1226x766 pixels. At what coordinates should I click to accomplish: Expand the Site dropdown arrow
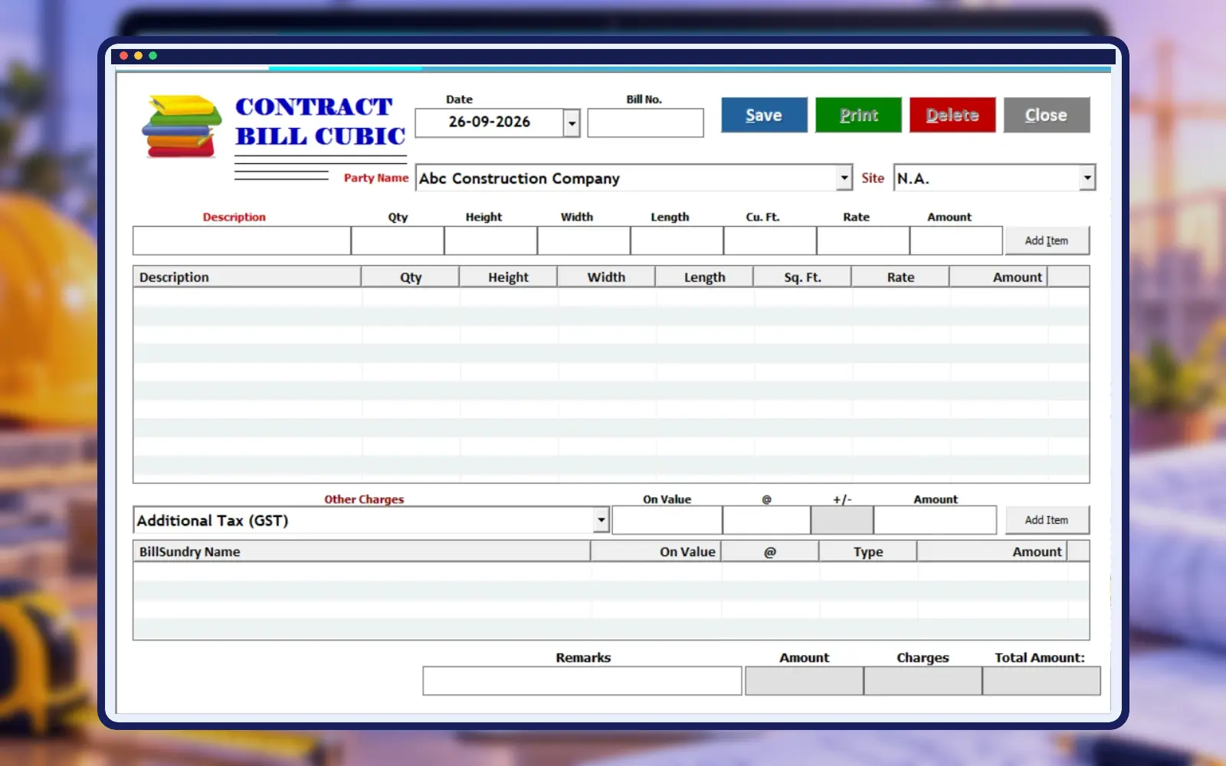(x=1087, y=178)
